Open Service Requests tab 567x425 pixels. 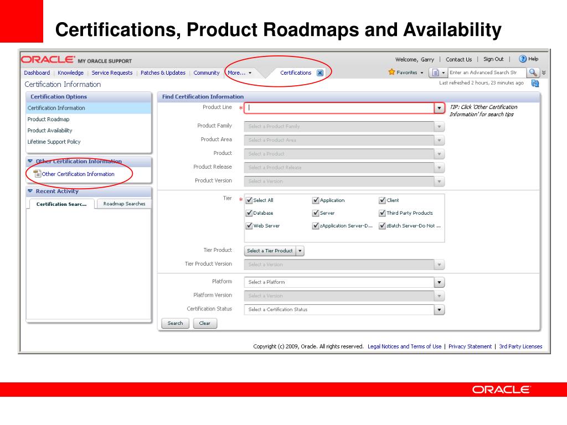tap(112, 72)
